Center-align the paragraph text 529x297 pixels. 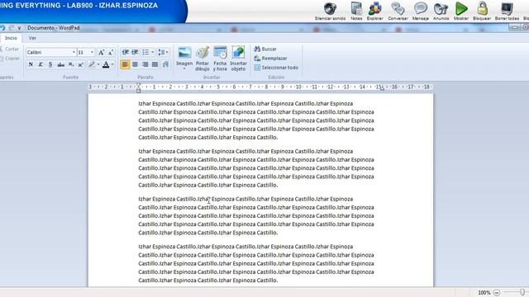(136, 64)
